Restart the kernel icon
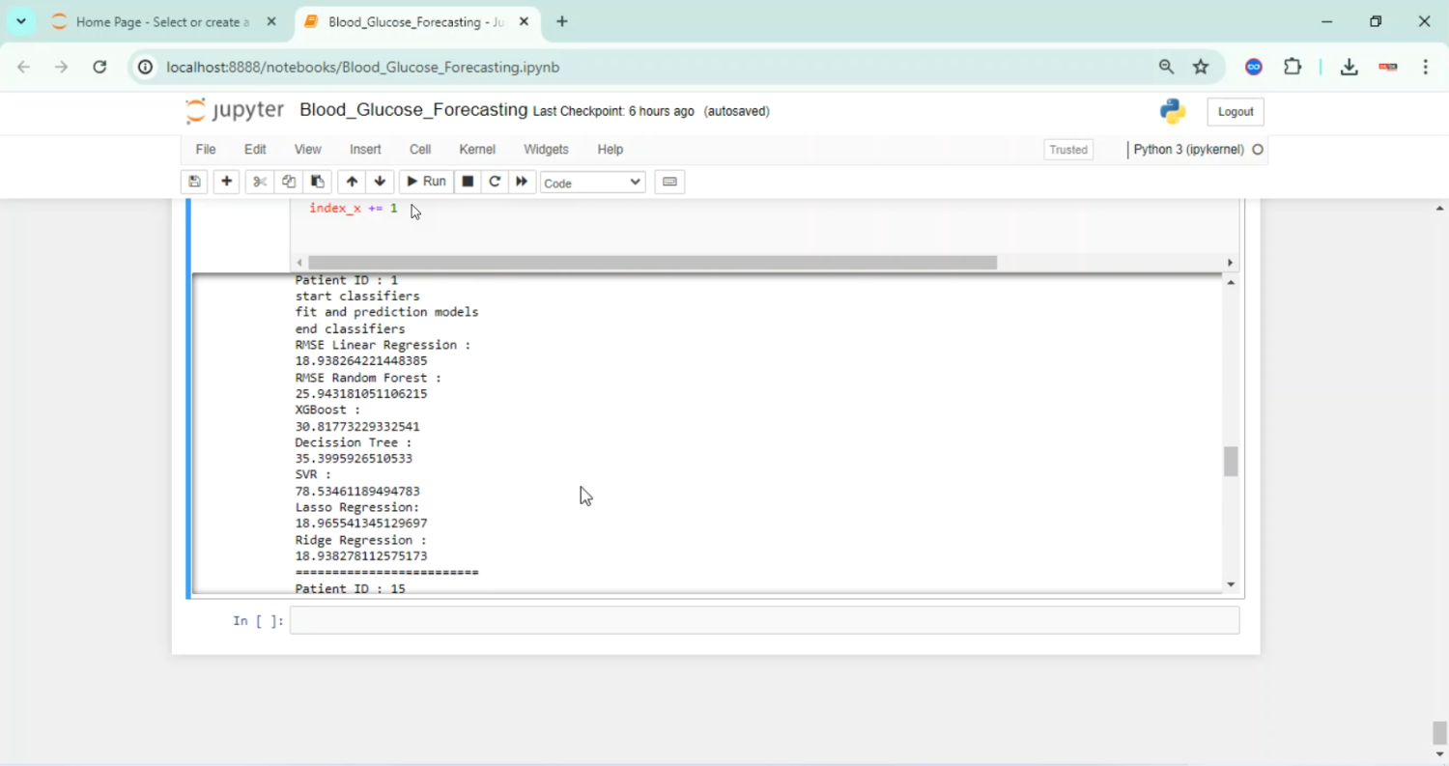 point(495,182)
